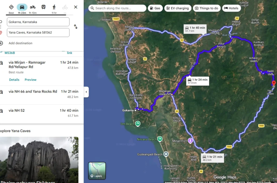Preview the Mirjan-Ramnagar Rd route
The width and height of the screenshot is (277, 183).
30,80
